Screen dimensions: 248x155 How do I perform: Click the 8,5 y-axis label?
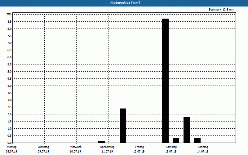pyautogui.click(x=10, y=21)
